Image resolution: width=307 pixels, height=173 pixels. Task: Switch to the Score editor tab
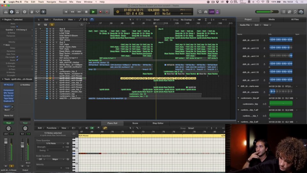[x=135, y=123]
